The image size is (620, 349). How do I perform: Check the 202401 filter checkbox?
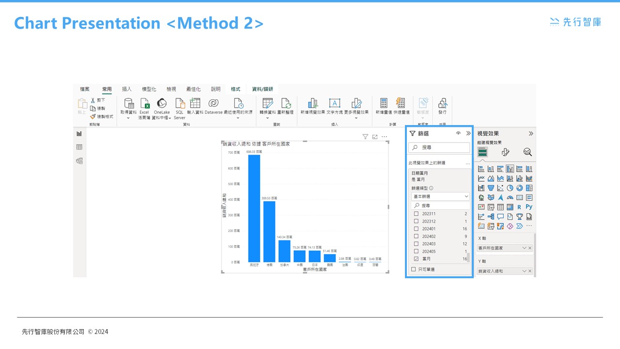417,228
